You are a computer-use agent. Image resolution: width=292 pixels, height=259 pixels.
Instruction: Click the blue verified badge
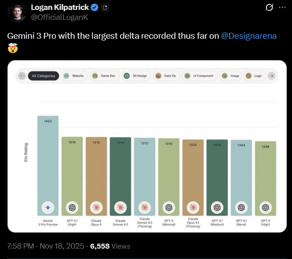click(x=95, y=7)
